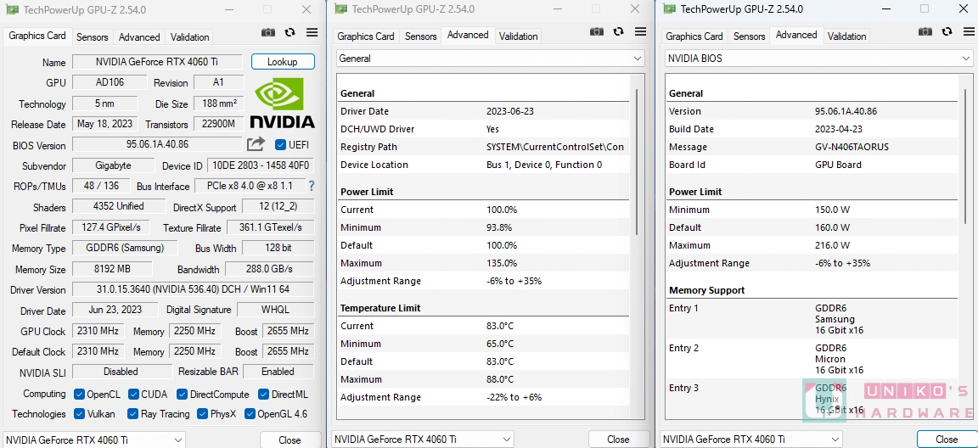Open the NVIDIA BIOS category dropdown
This screenshot has width=978, height=448.
(x=818, y=59)
